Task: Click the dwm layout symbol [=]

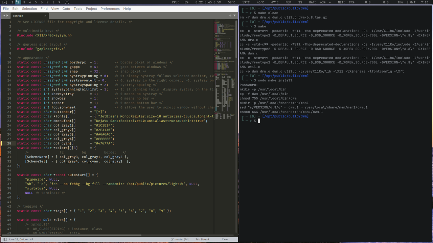Action: point(4,2)
